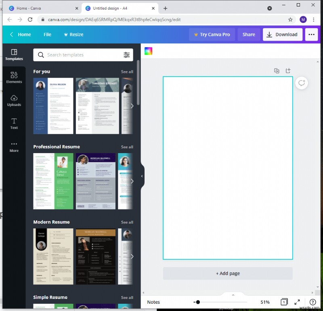Open the help question mark button
The height and width of the screenshot is (311, 323).
(x=313, y=302)
